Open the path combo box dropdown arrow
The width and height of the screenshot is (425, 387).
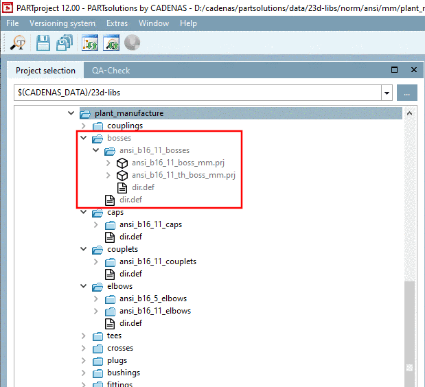tap(387, 93)
